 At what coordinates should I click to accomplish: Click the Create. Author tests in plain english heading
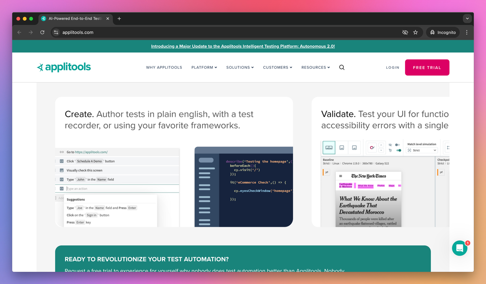pyautogui.click(x=159, y=120)
